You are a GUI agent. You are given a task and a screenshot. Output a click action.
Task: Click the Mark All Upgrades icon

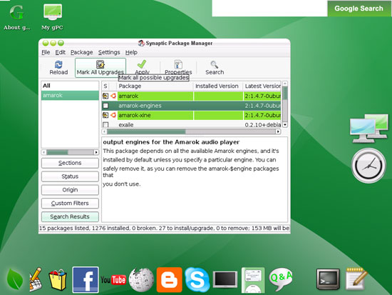click(100, 64)
